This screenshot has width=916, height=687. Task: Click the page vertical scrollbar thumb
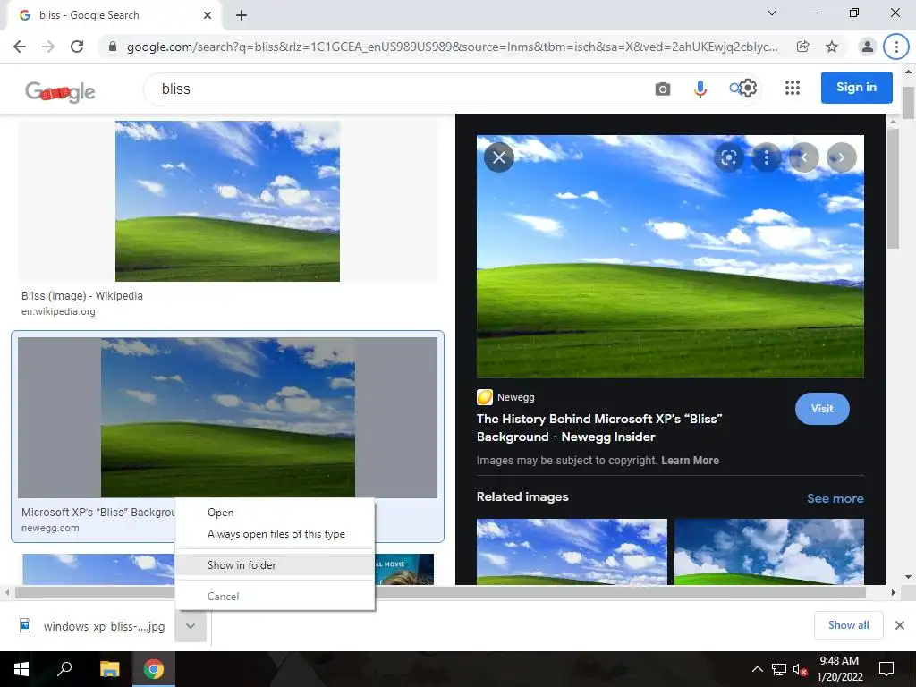point(908,103)
